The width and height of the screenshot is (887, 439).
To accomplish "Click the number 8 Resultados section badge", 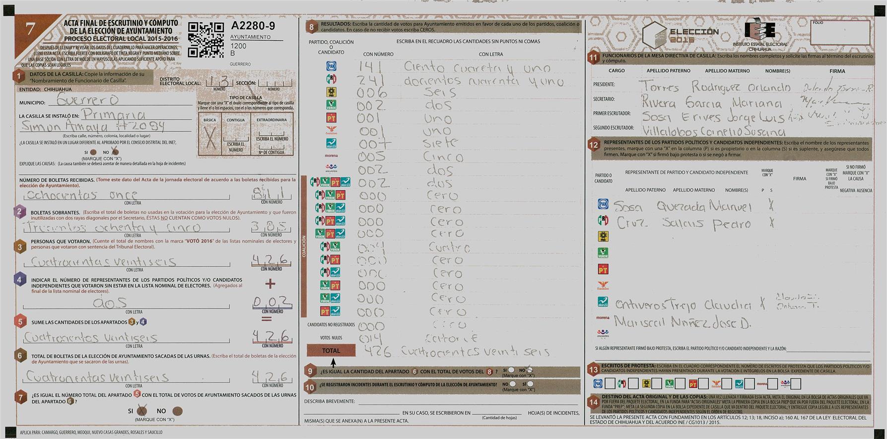I will (311, 27).
